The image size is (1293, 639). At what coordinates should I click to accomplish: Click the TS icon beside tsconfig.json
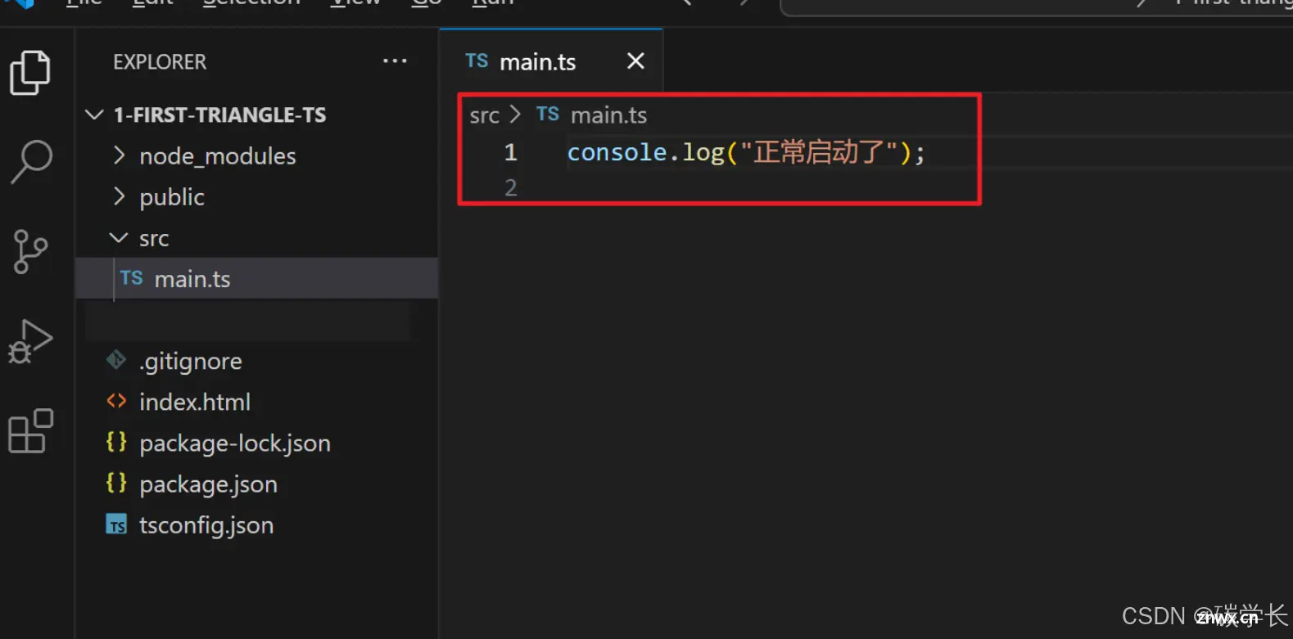(x=116, y=524)
